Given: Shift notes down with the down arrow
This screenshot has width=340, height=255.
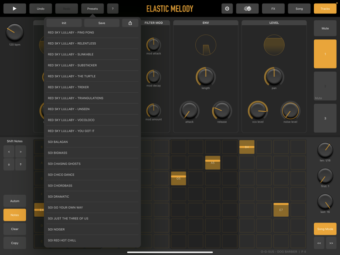Looking at the screenshot, I should (x=9, y=164).
